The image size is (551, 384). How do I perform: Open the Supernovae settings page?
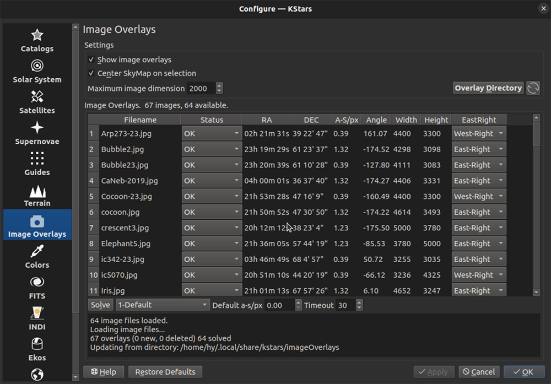click(x=37, y=134)
